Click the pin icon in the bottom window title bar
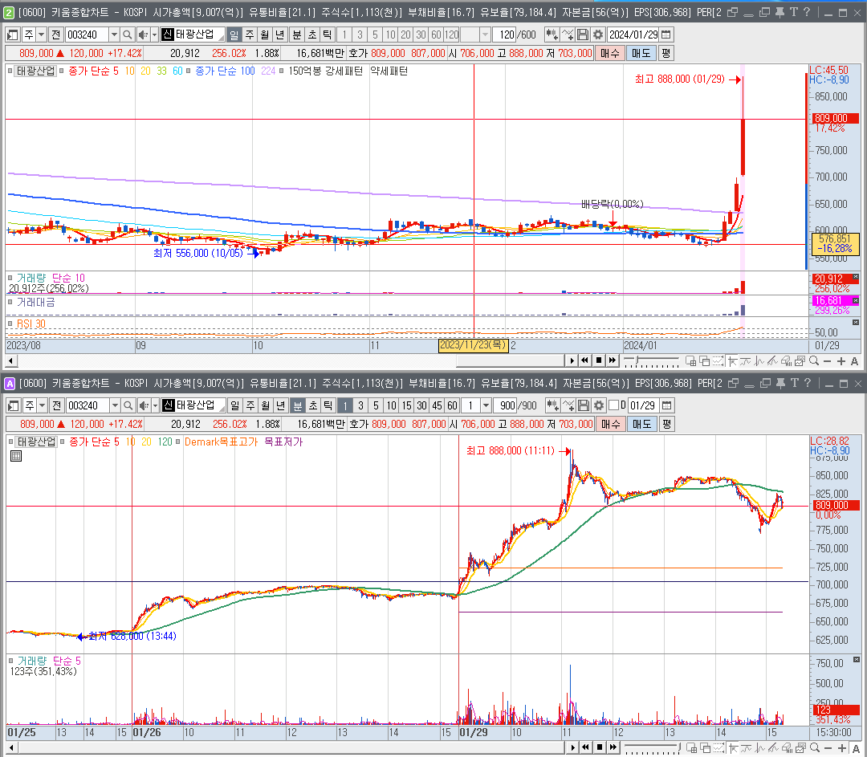 [x=781, y=383]
